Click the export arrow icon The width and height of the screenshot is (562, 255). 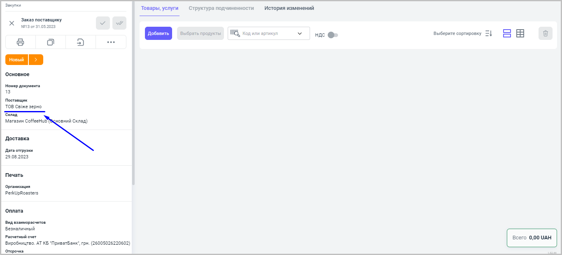coord(81,42)
